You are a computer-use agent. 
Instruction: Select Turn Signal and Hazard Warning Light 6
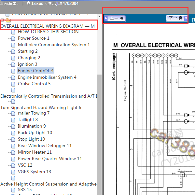pos(41,107)
